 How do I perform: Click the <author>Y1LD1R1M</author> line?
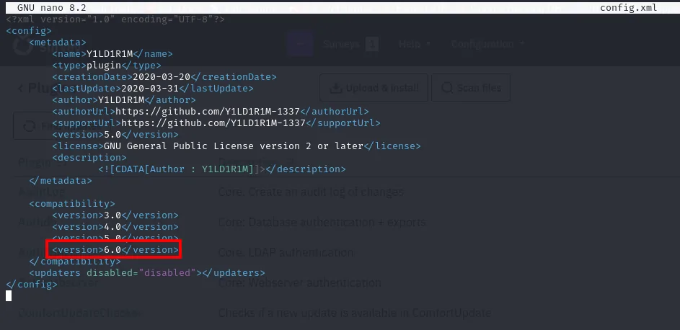(x=124, y=100)
